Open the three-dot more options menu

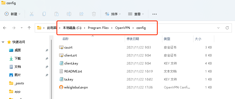(x=154, y=14)
